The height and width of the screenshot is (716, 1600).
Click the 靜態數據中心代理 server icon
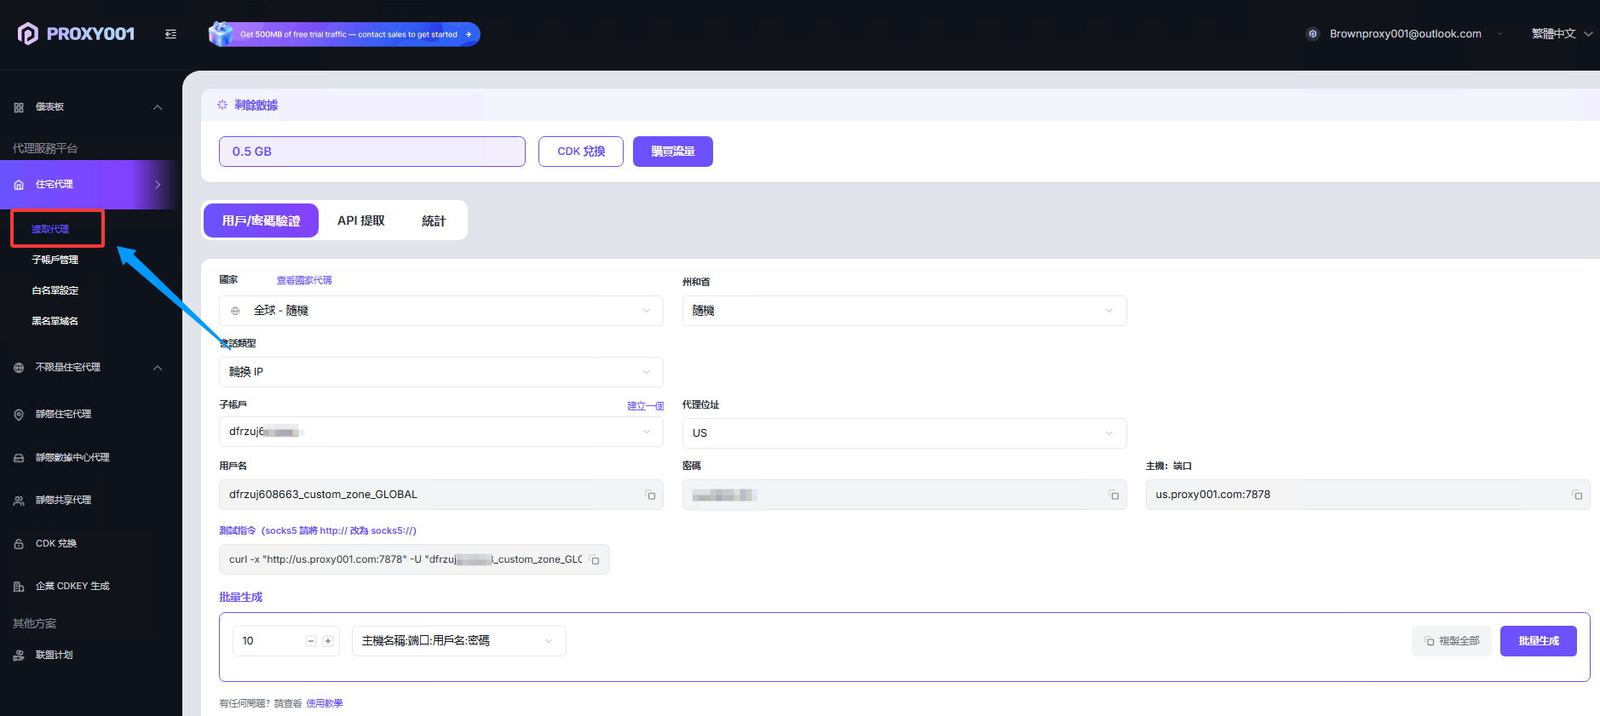click(x=19, y=458)
